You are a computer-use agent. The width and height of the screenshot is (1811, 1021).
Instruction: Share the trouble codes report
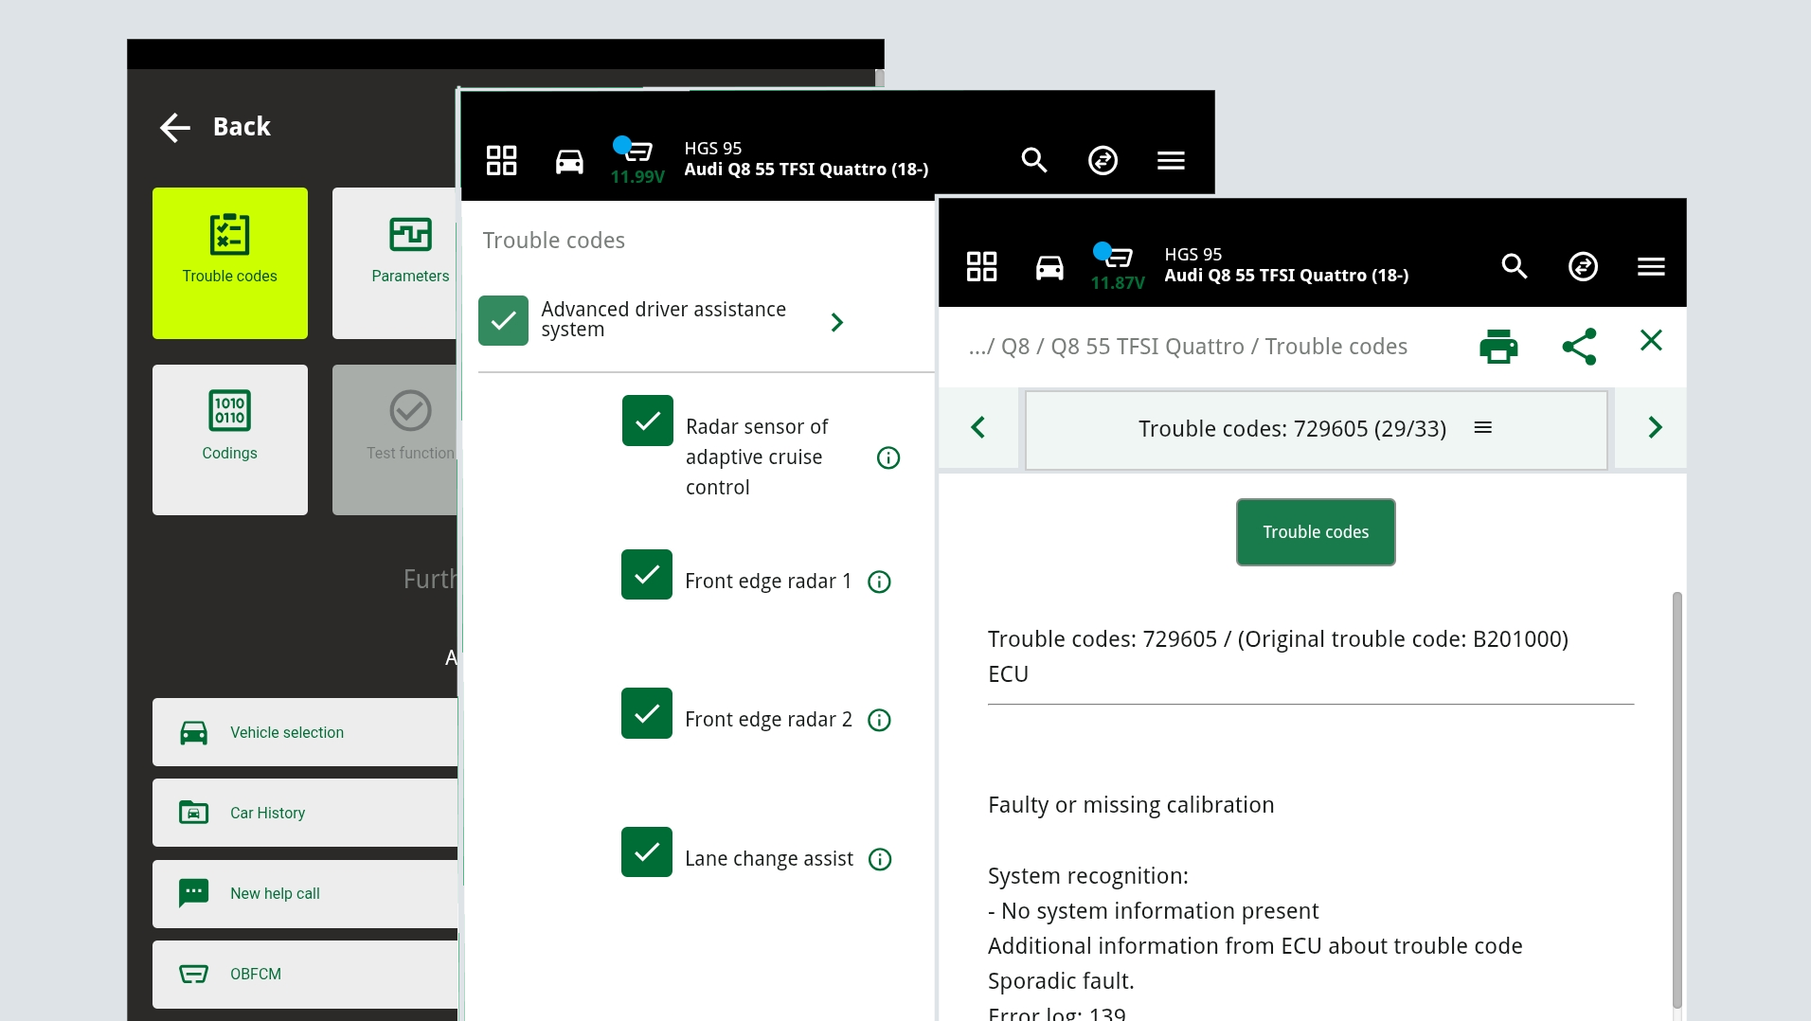tap(1580, 347)
